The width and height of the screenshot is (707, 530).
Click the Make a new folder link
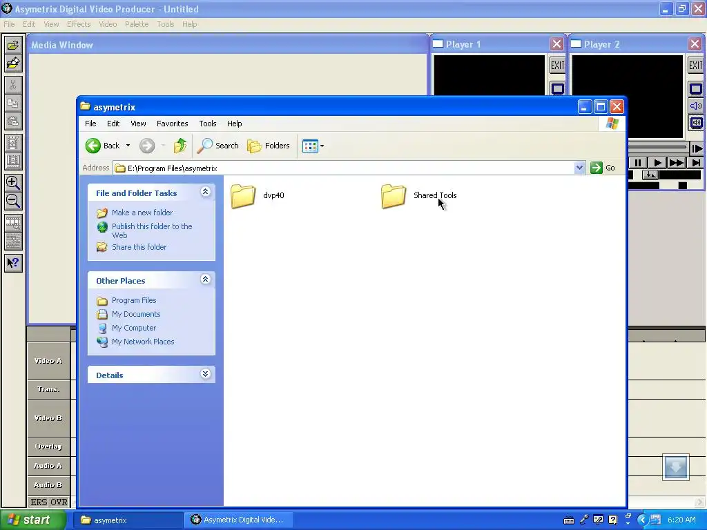[142, 213]
